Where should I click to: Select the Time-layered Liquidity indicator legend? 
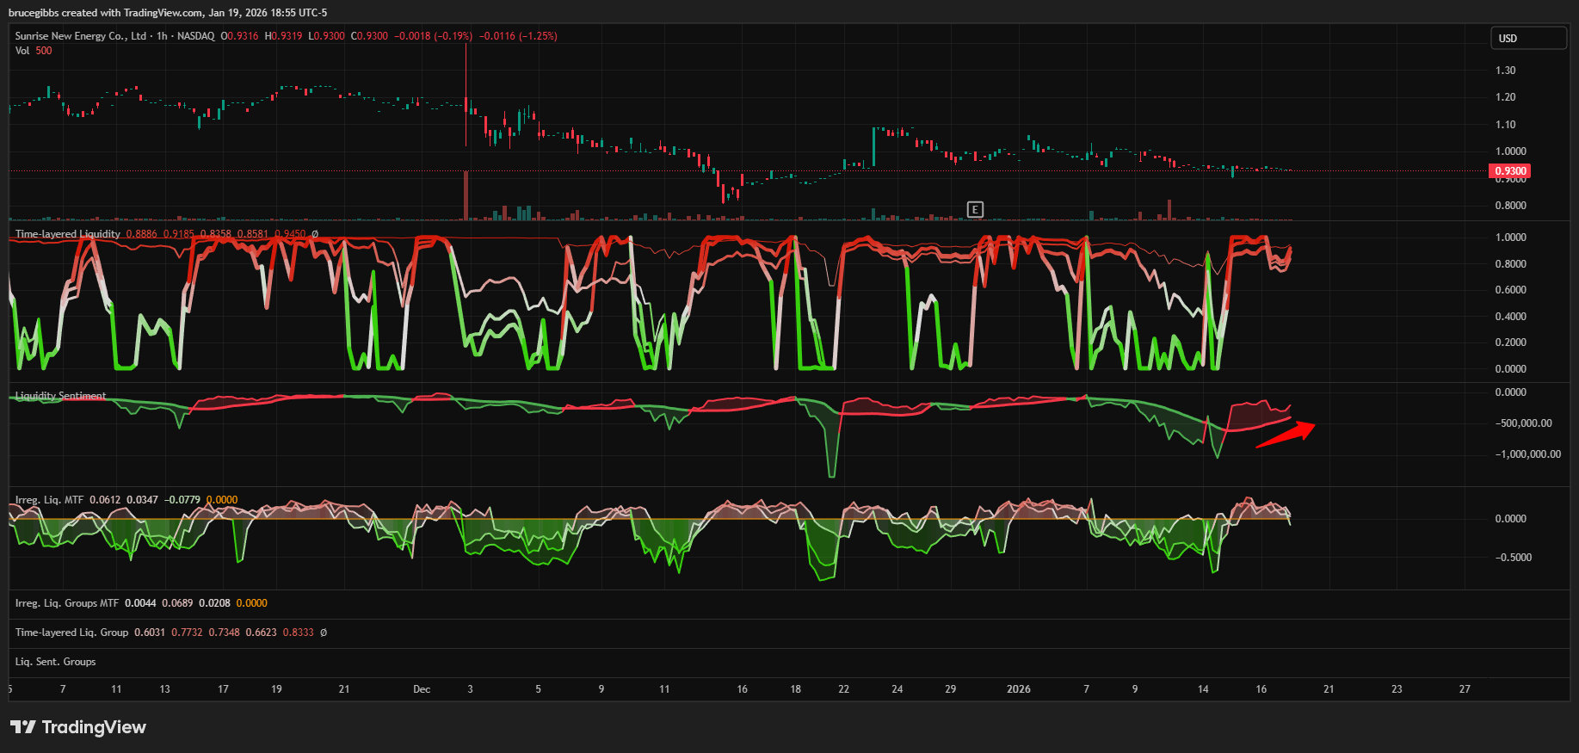[68, 234]
